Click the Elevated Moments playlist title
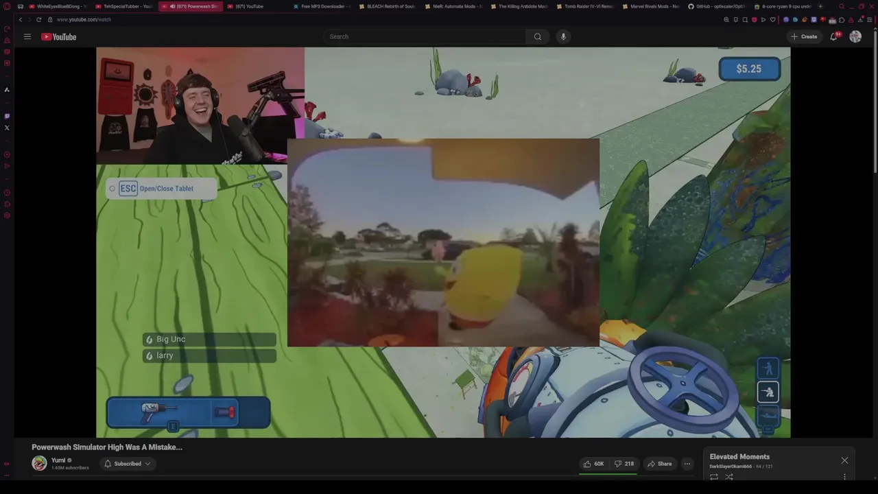 [x=739, y=457]
